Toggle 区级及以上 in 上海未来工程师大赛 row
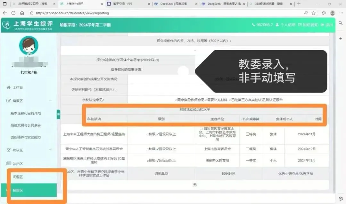This screenshot has width=346, height=204. pos(166,134)
